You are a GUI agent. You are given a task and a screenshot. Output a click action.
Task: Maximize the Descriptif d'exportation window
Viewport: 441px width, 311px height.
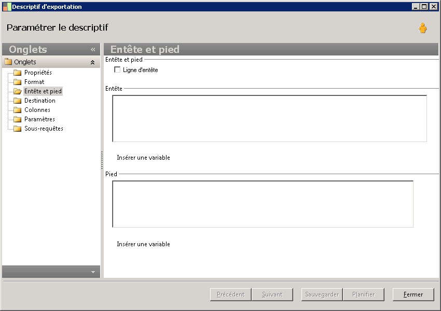[424, 6]
